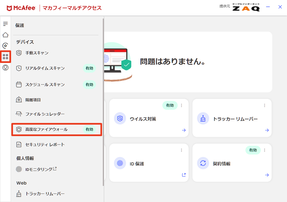Click the menu panel vertical scrollbar

(x=103, y=102)
